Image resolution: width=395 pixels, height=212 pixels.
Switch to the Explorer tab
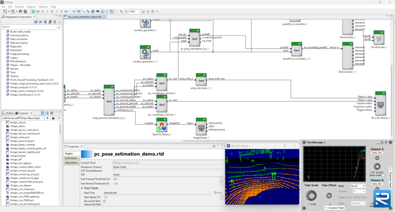point(24,113)
